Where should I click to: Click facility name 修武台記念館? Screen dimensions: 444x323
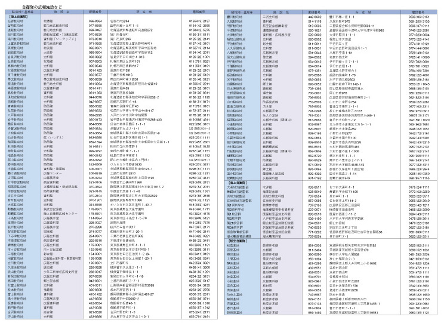pos(272,259)
